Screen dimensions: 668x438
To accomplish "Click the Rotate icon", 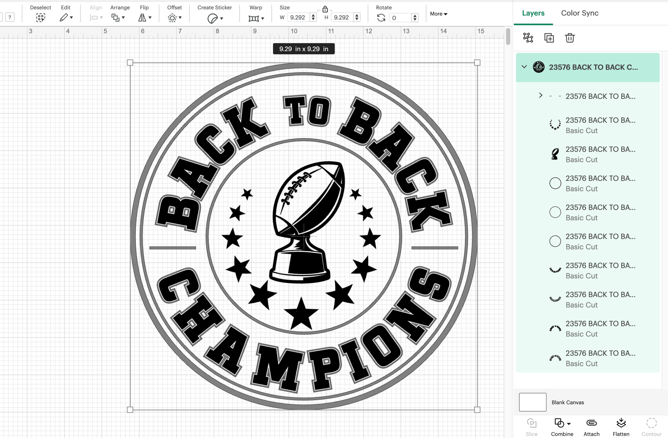I will click(381, 18).
